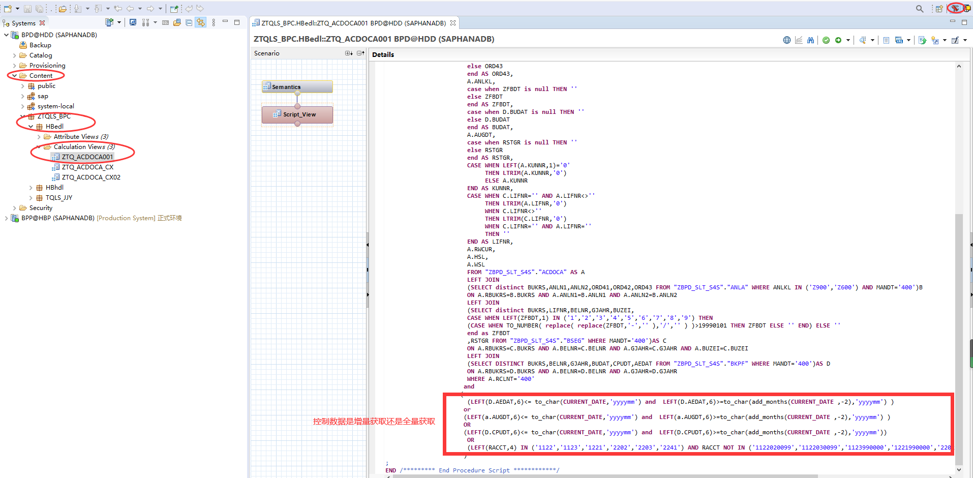The image size is (973, 478).
Task: Click the Forward navigation arrow
Action: [x=150, y=9]
